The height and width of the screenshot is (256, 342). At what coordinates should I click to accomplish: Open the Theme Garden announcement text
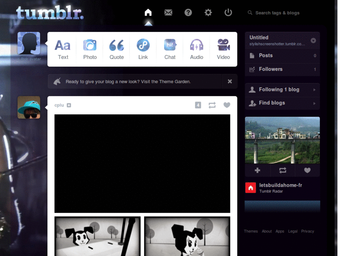coord(128,81)
